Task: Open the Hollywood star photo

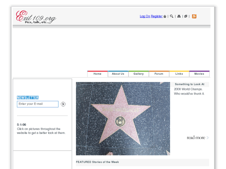Action: (x=123, y=119)
